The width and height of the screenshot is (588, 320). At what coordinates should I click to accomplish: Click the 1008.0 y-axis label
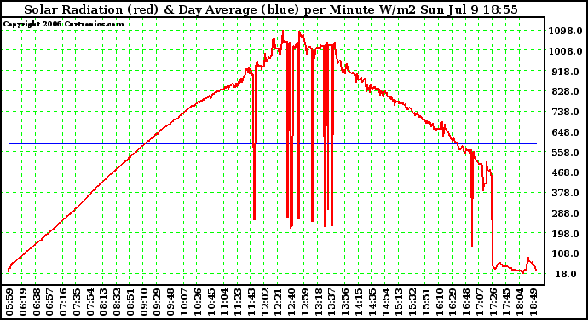pyautogui.click(x=565, y=51)
